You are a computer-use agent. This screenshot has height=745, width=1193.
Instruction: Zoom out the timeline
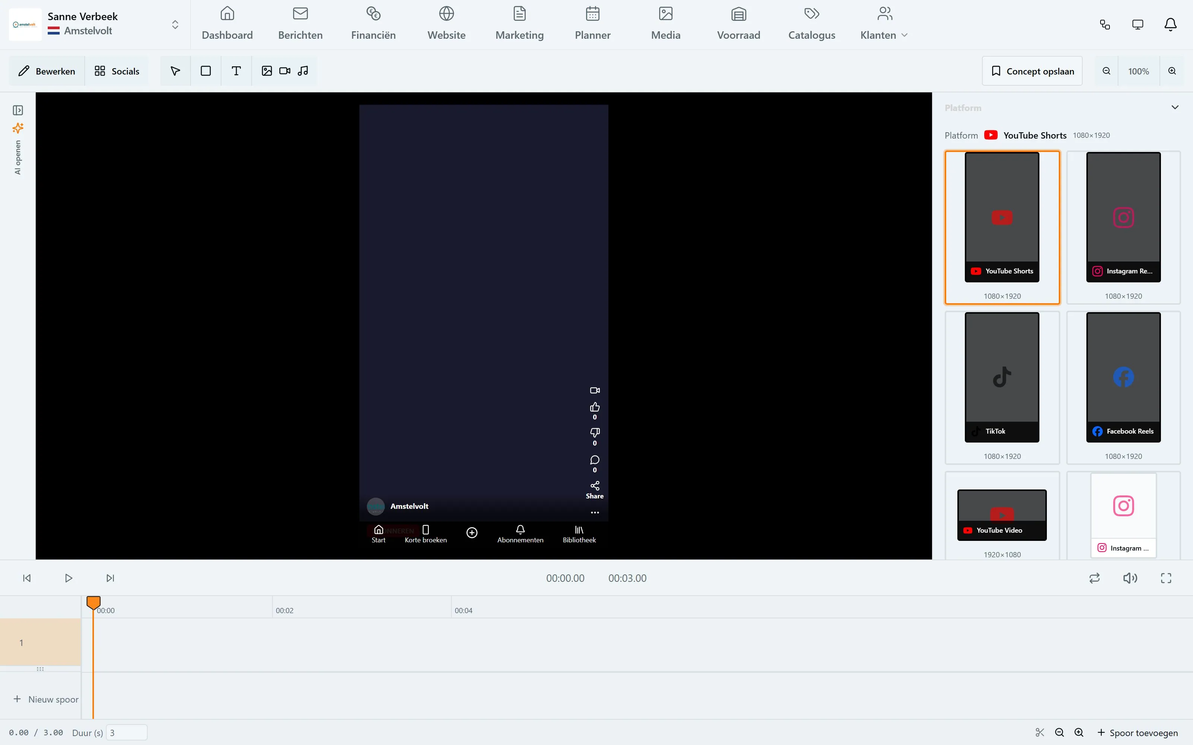pyautogui.click(x=1060, y=733)
